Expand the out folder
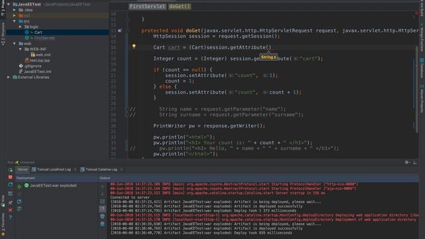Screen dimensions: 425x239 click(x=15, y=16)
